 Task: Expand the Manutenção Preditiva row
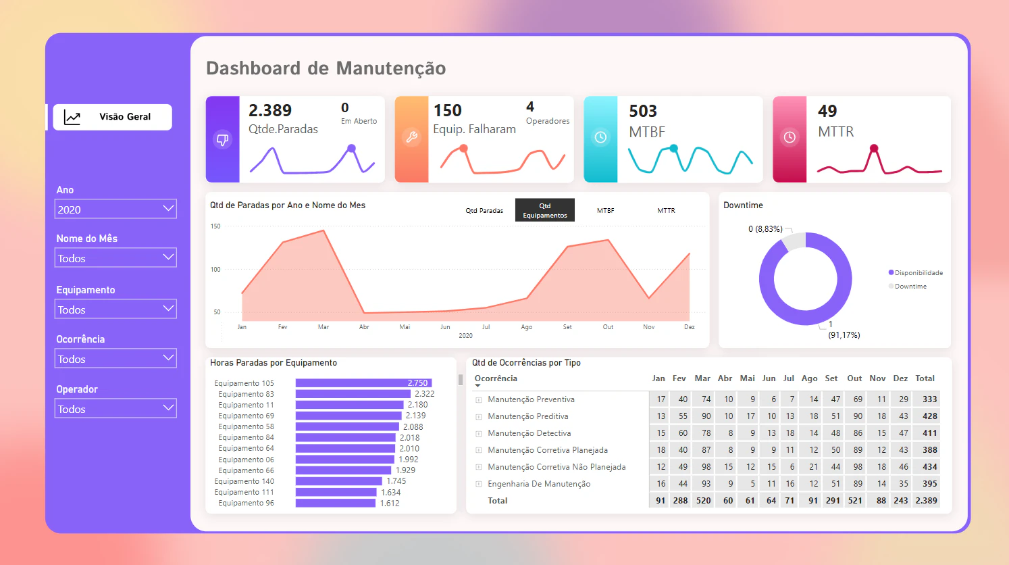click(479, 417)
